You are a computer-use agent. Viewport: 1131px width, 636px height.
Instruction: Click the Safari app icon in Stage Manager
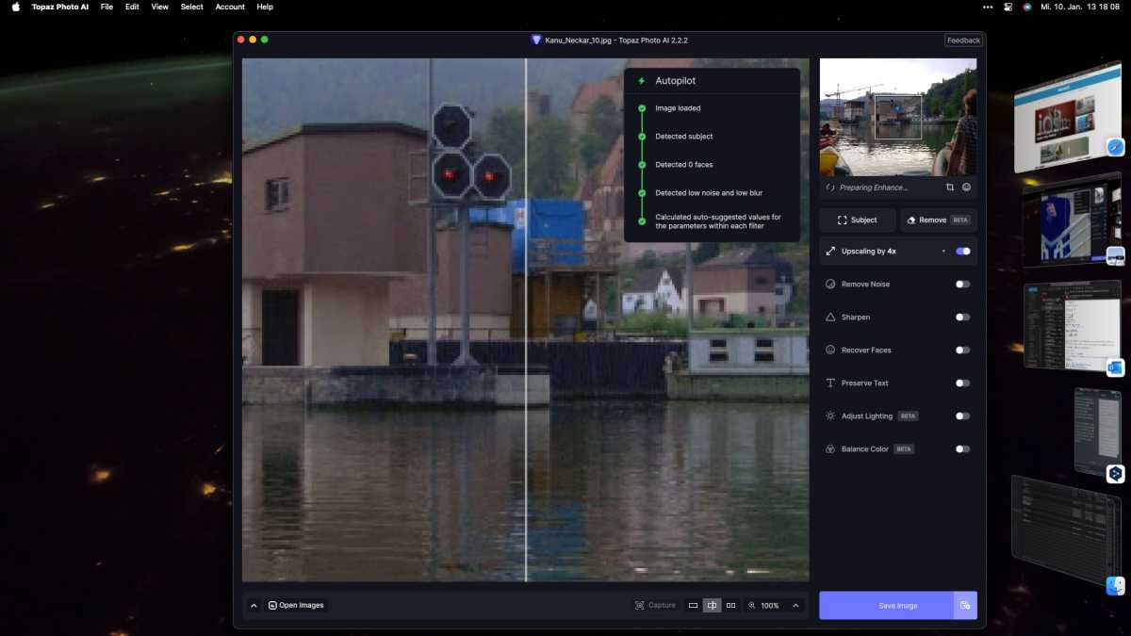point(1116,147)
